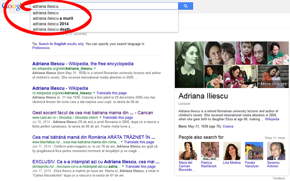Select Lina Medina related person thumbnail
Image resolution: width=290 pixels, height=181 pixels.
(x=232, y=151)
